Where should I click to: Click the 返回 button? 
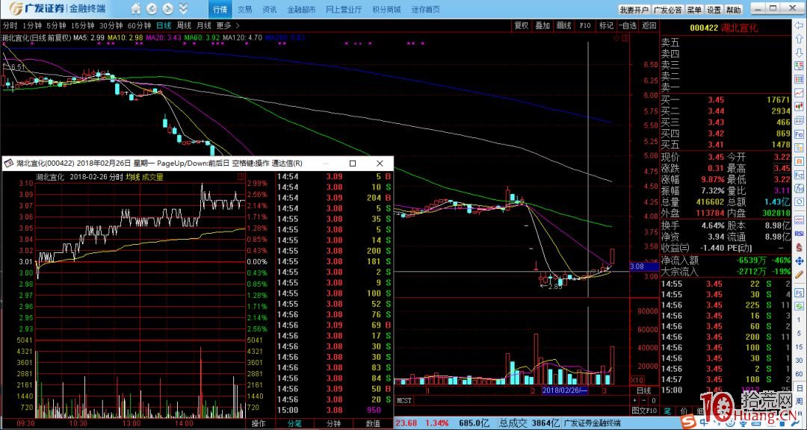coord(649,25)
